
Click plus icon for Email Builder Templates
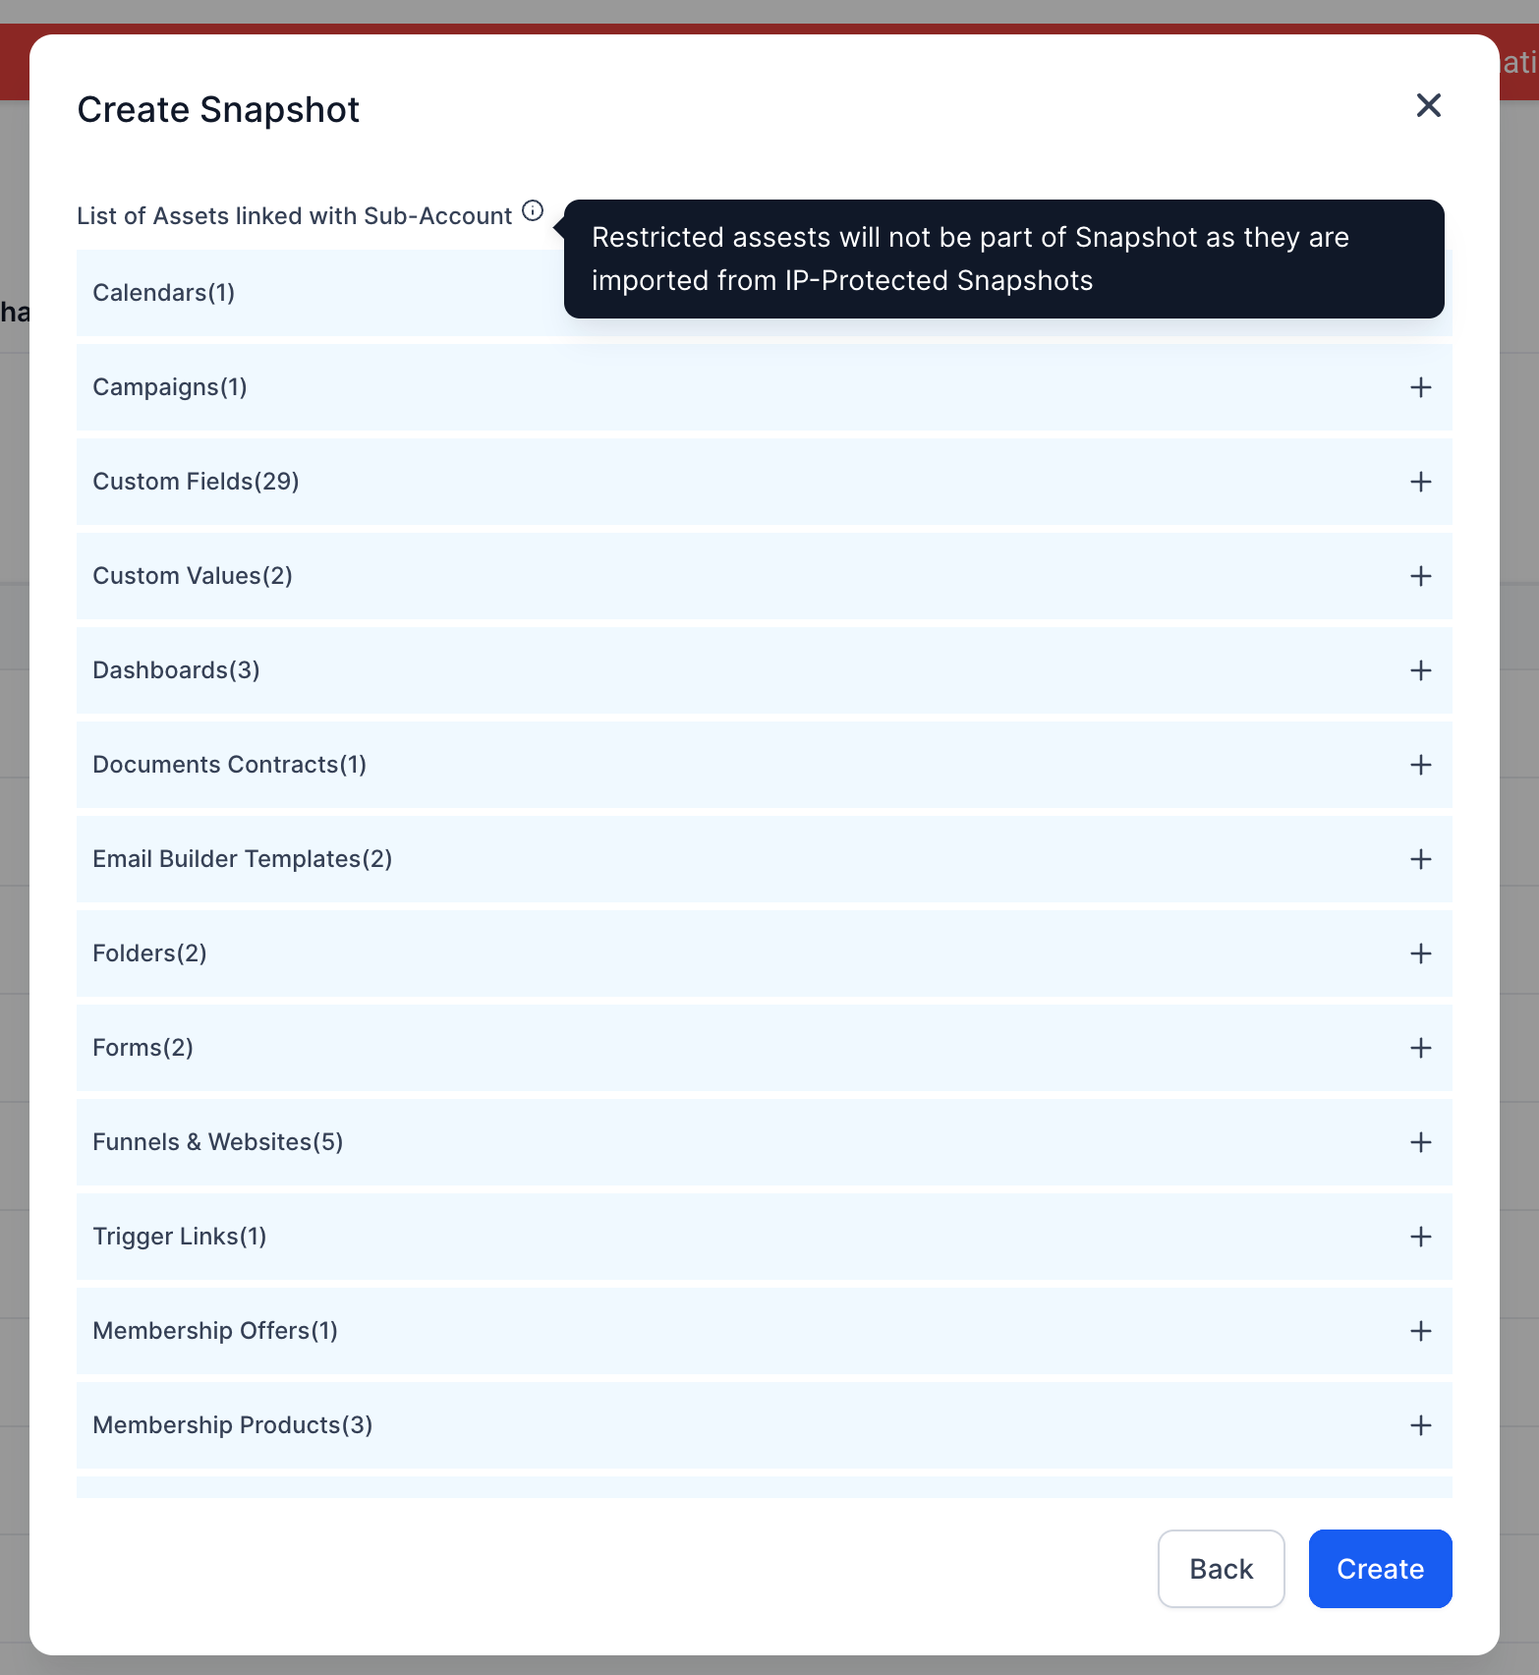click(x=1420, y=859)
